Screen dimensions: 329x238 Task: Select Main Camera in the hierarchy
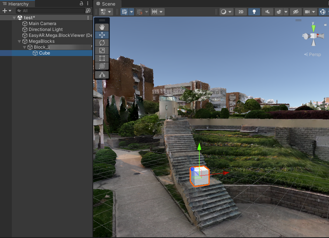pos(42,24)
